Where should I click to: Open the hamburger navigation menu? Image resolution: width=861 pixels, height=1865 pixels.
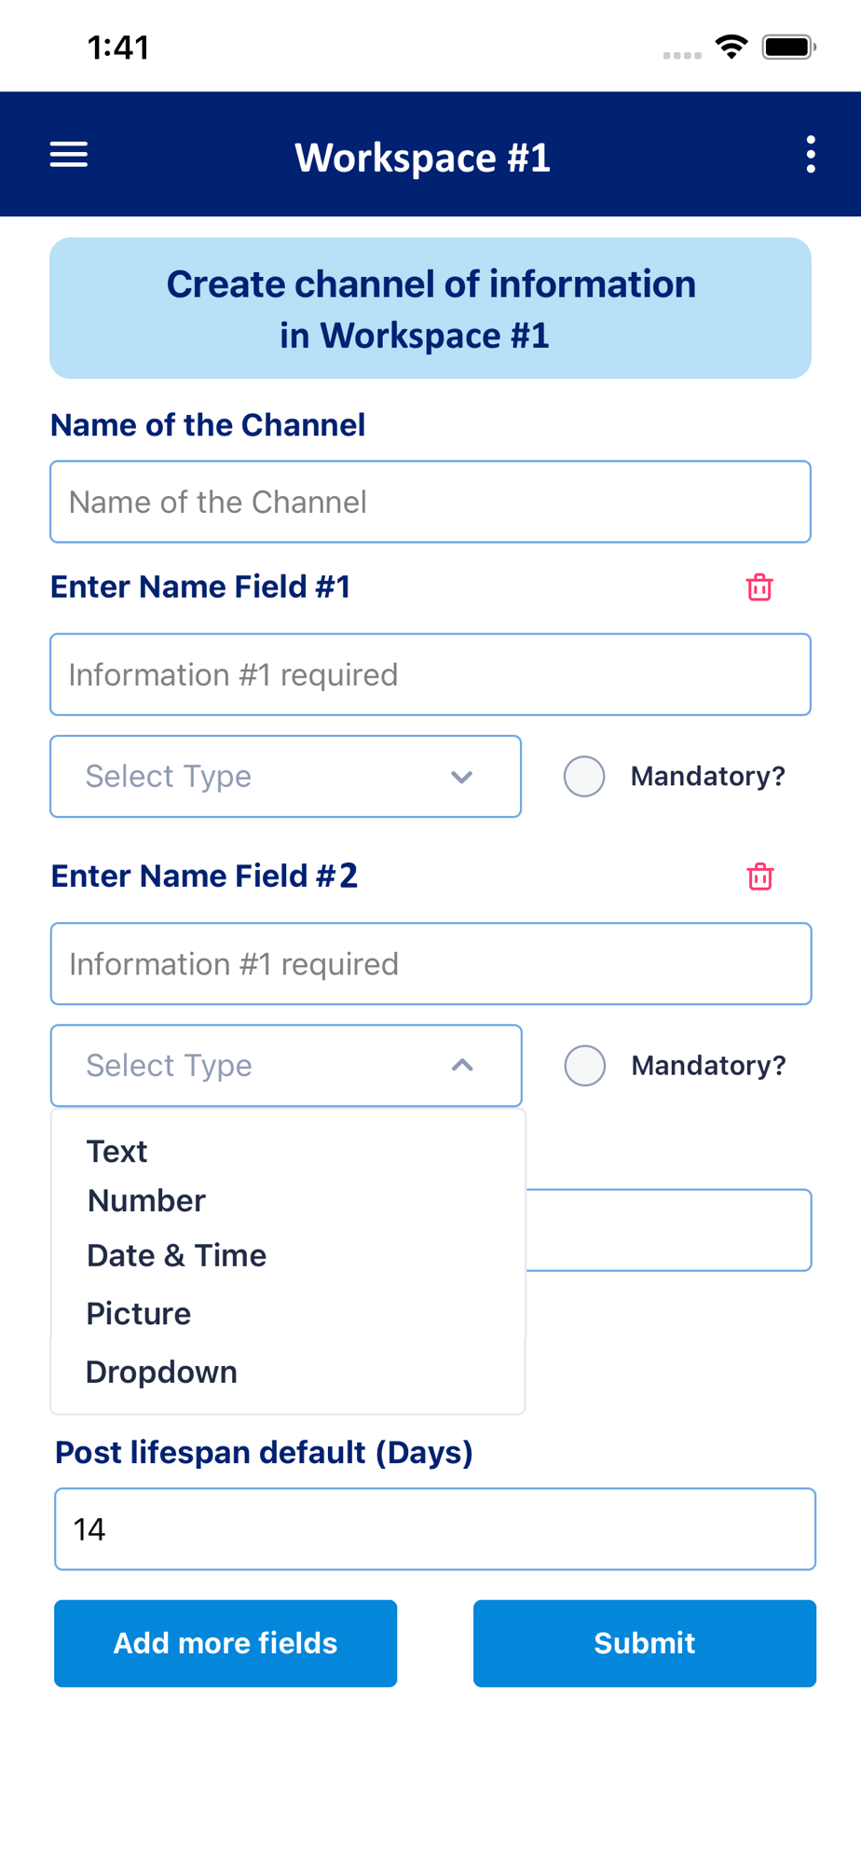coord(69,155)
